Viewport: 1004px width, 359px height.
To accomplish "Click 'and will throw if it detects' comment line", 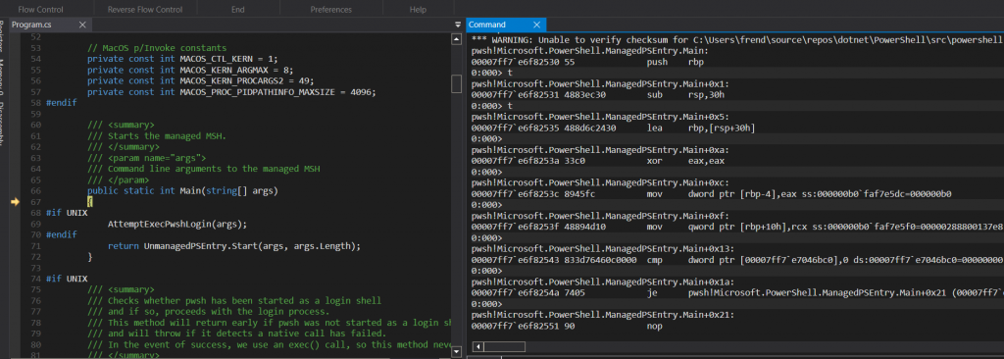I will click(x=237, y=333).
